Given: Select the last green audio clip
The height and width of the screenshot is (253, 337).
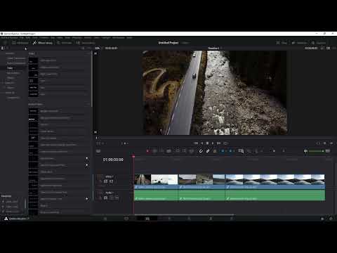Looking at the screenshot, I should tap(275, 195).
